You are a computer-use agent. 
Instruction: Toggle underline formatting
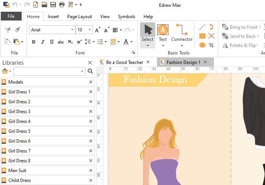[52, 42]
